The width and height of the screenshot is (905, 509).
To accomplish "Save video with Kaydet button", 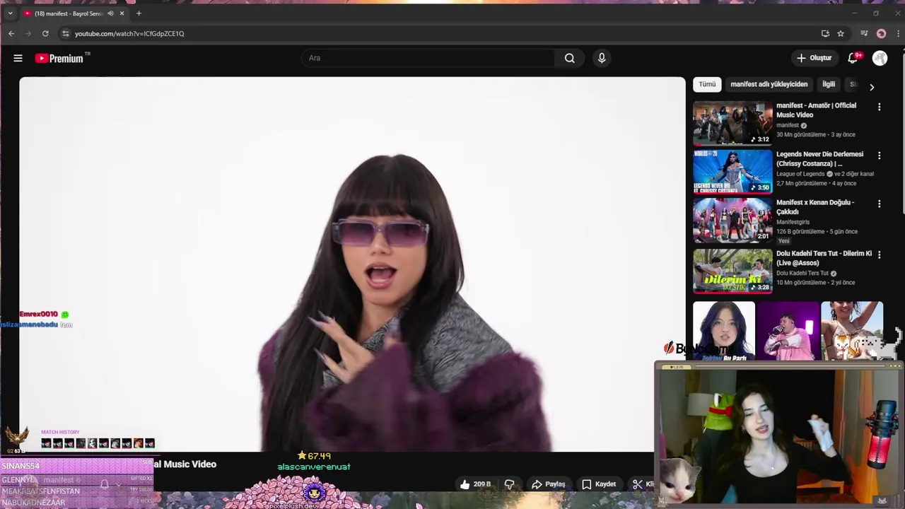I will tap(600, 484).
